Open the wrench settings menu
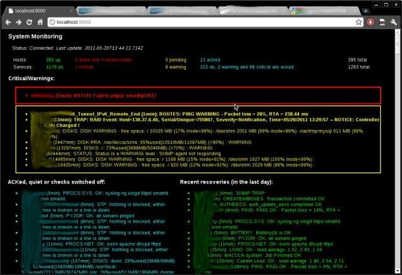Screen dimensions: 402x275 [x=394, y=22]
